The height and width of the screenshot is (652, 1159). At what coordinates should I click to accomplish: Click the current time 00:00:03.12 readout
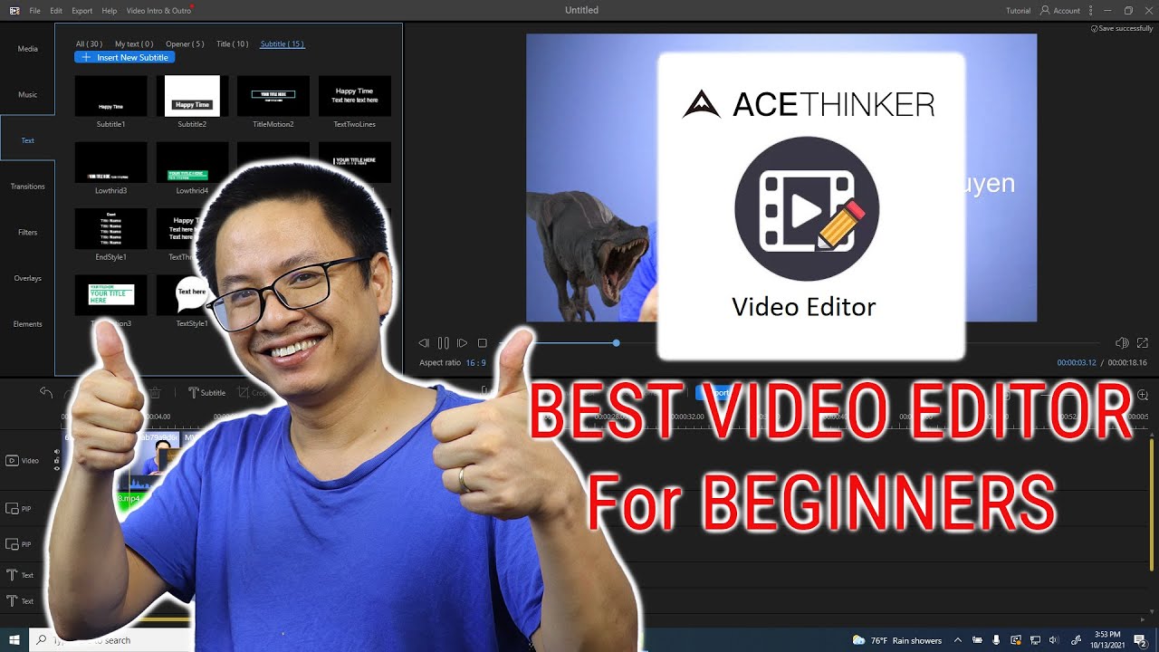pyautogui.click(x=1077, y=363)
